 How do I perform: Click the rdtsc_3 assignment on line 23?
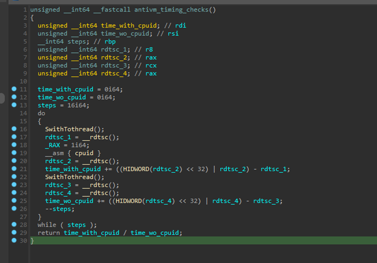(82, 185)
